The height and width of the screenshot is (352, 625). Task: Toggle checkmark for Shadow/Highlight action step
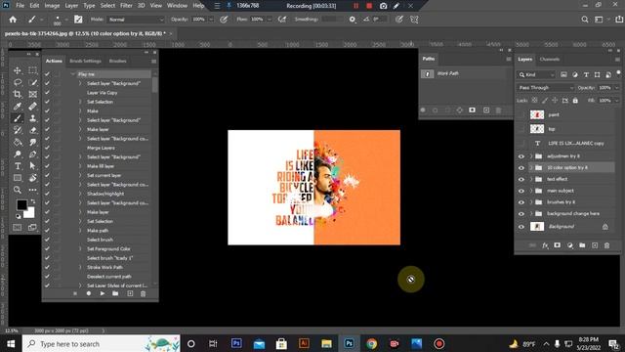[47, 194]
